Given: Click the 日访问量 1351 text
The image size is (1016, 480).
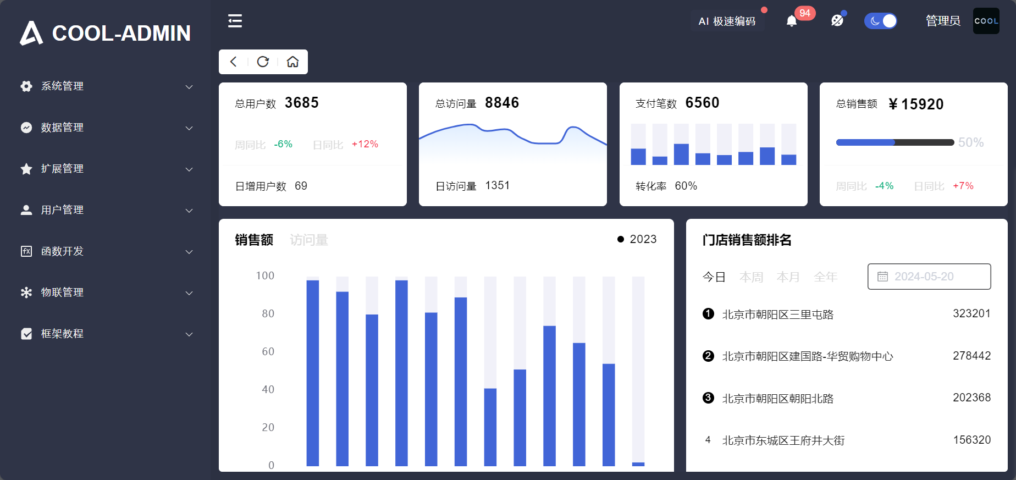Looking at the screenshot, I should click(473, 186).
